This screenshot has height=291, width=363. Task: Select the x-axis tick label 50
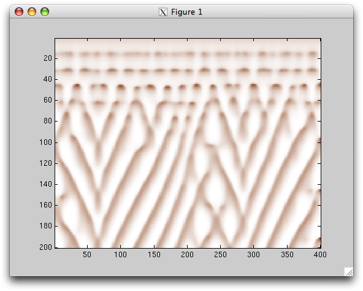click(x=87, y=255)
